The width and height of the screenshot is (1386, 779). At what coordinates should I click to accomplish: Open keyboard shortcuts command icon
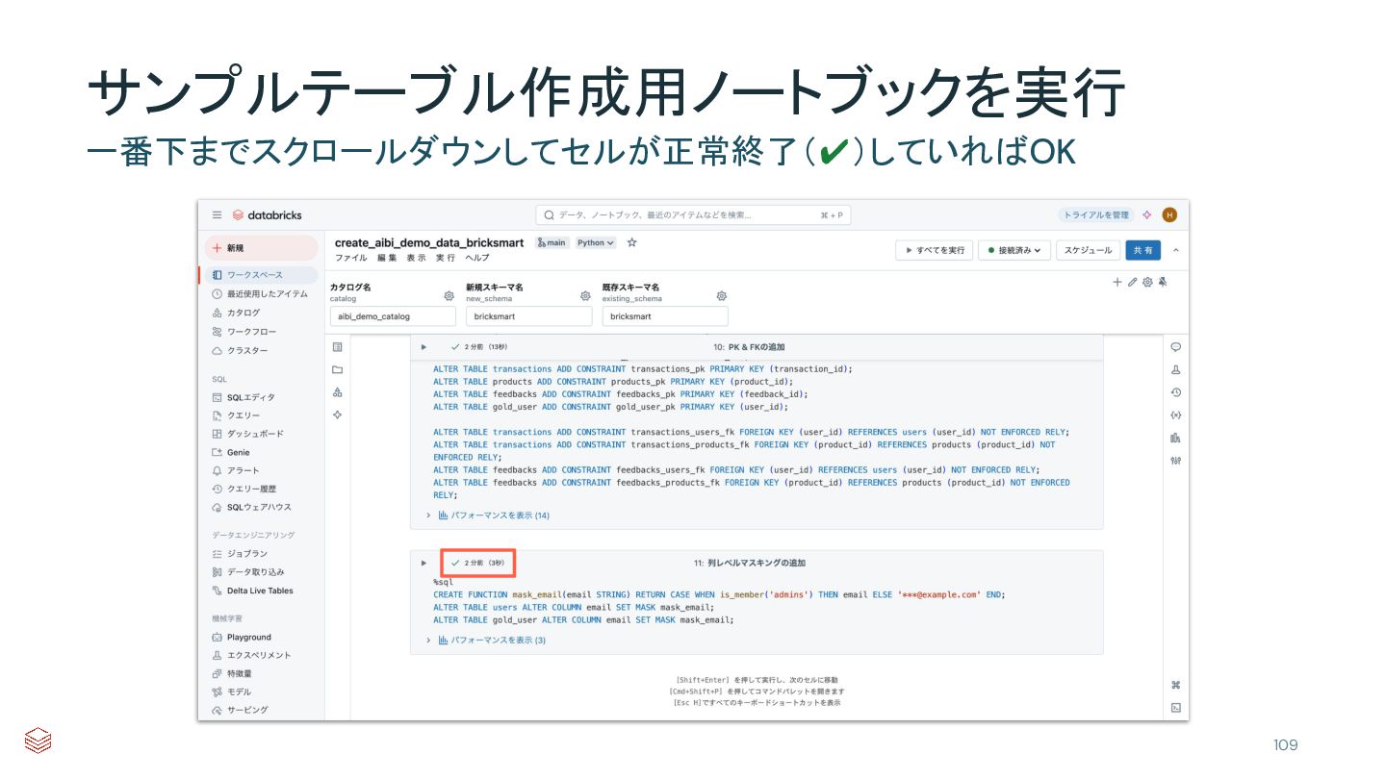(1175, 685)
